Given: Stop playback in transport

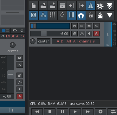Looking at the screenshot, I should pyautogui.click(x=50, y=112).
